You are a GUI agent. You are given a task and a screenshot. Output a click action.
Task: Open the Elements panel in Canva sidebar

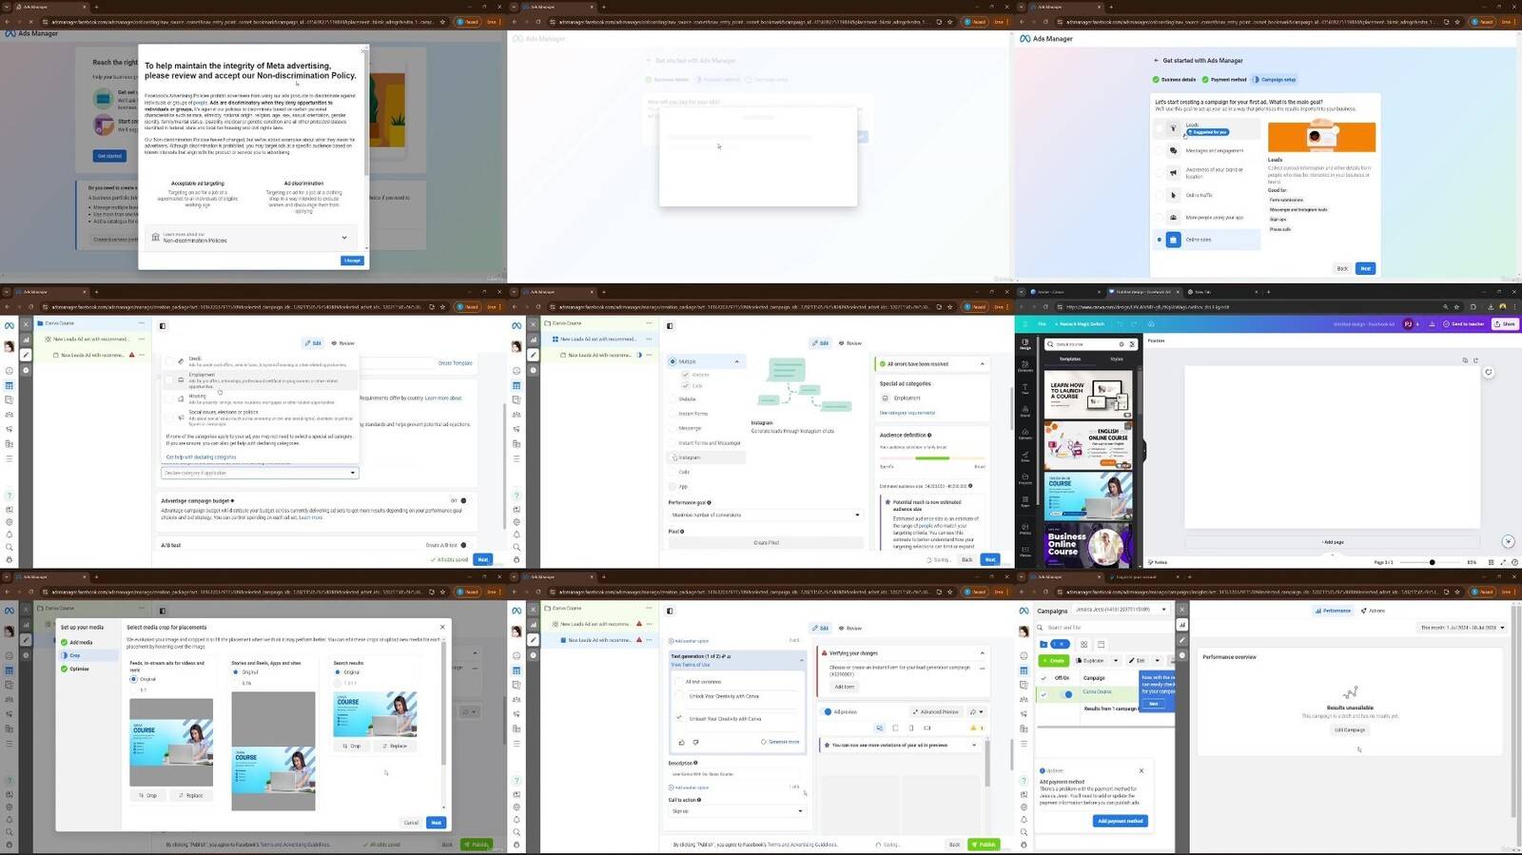1024,366
